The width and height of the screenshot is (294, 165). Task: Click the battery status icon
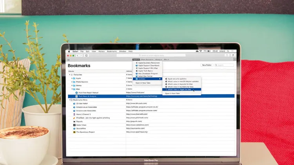pyautogui.click(x=209, y=51)
